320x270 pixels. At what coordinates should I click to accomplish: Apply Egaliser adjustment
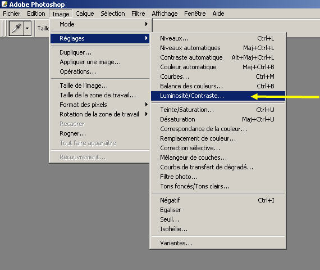pos(218,210)
